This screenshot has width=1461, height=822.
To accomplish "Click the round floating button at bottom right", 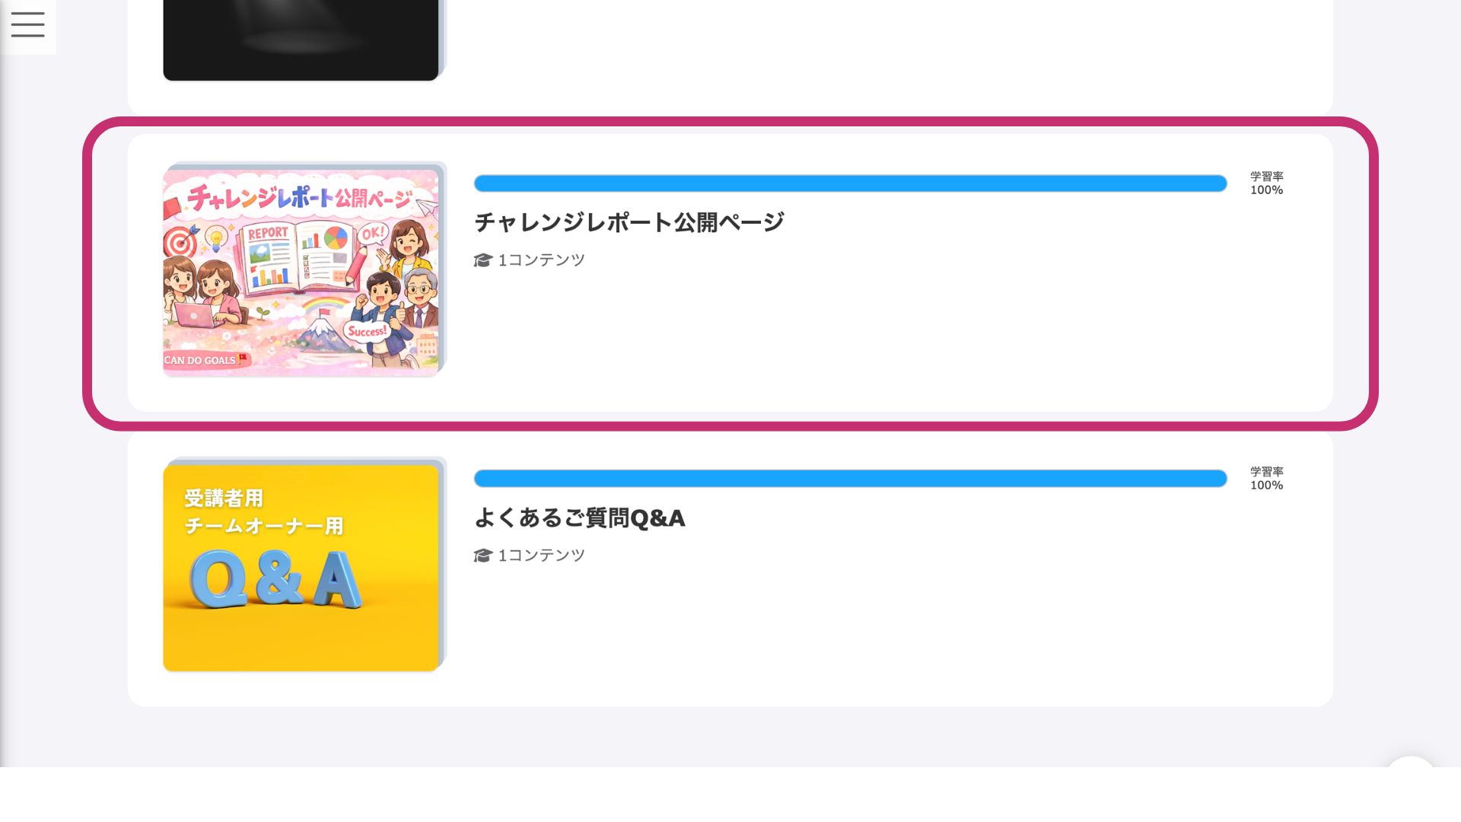I will click(1410, 763).
